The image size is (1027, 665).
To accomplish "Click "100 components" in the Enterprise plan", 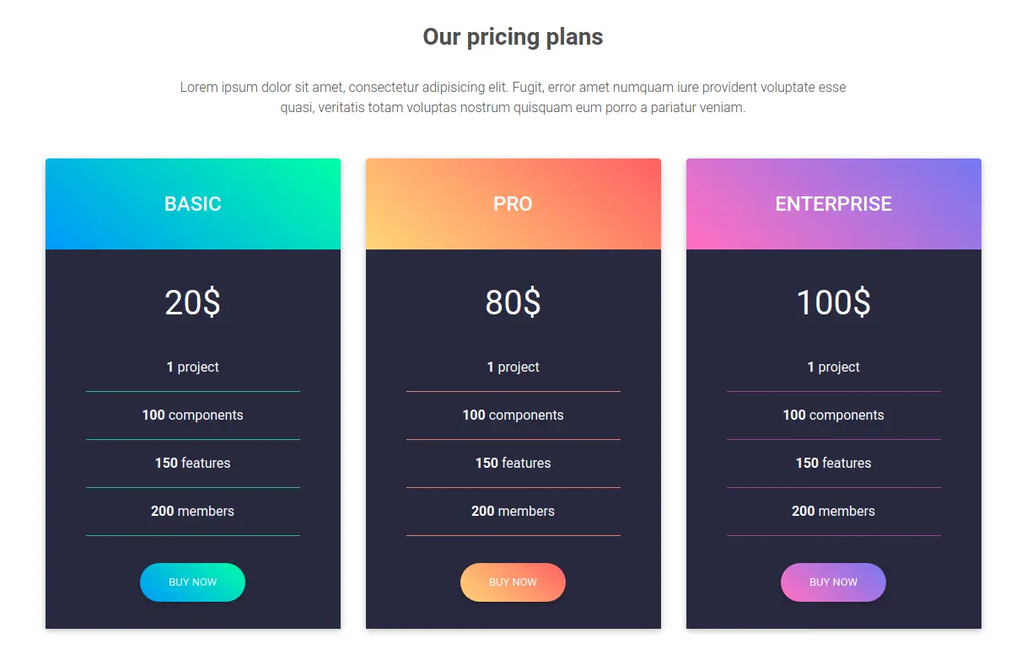I will (x=833, y=416).
